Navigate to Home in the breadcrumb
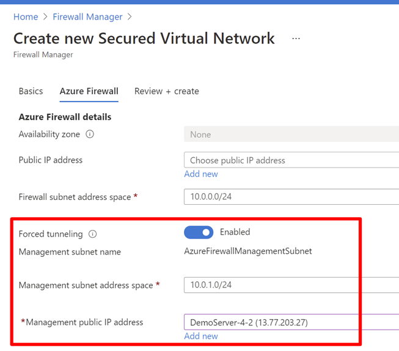Image resolution: width=399 pixels, height=351 pixels. (x=26, y=17)
